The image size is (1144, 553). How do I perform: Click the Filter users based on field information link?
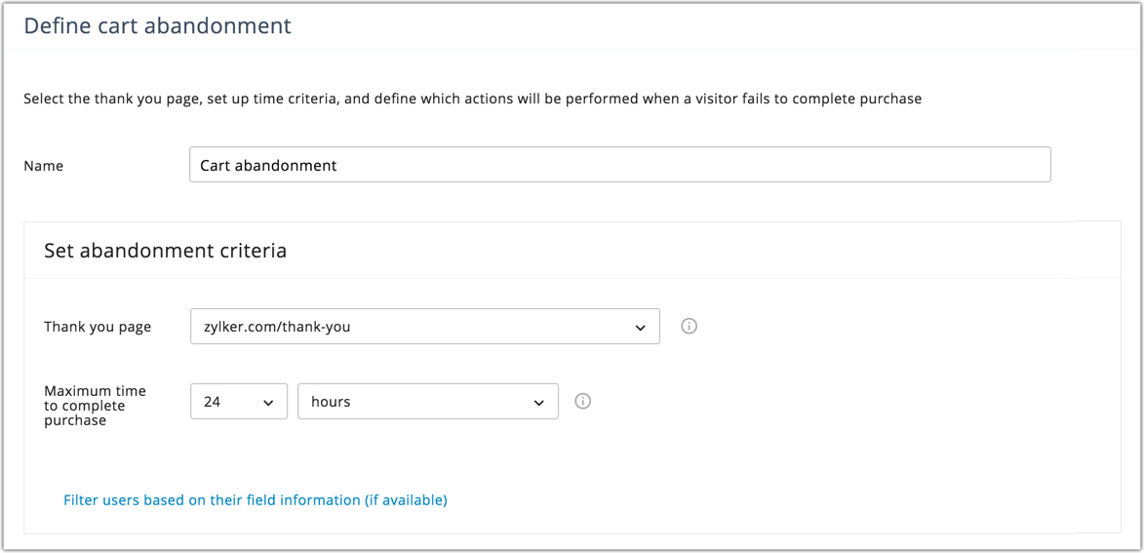(256, 500)
